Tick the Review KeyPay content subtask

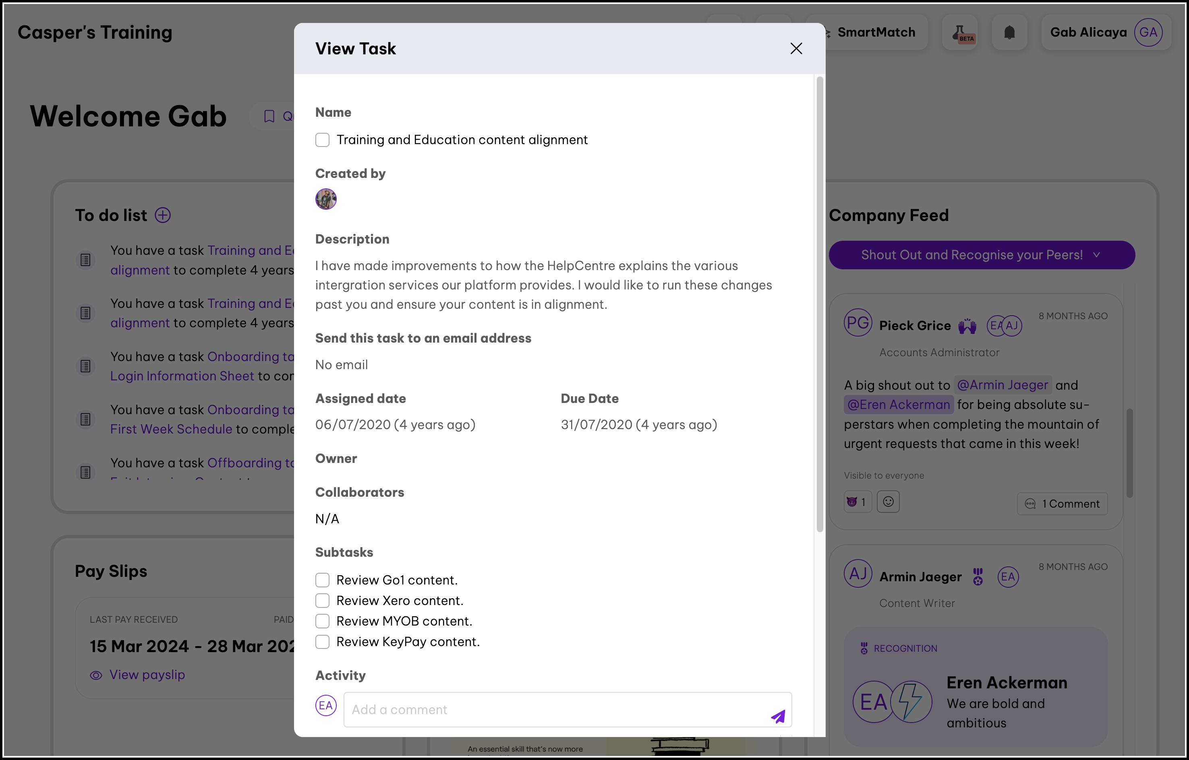(323, 642)
